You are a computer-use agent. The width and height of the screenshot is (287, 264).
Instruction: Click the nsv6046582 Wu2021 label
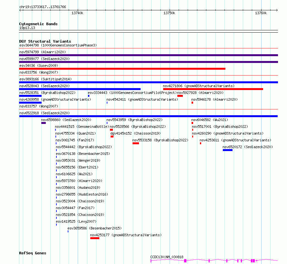pos(210,120)
